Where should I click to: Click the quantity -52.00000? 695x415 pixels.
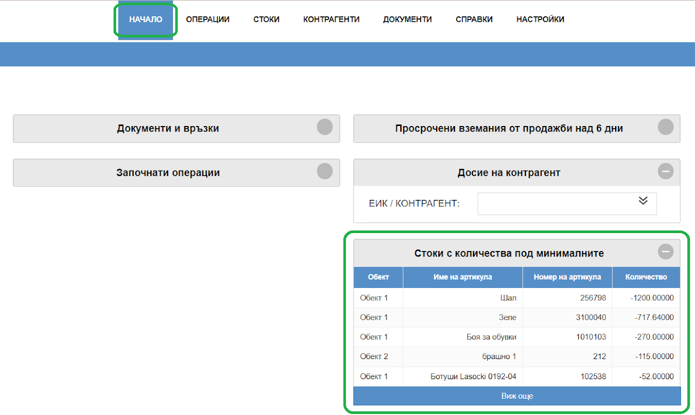tap(656, 376)
